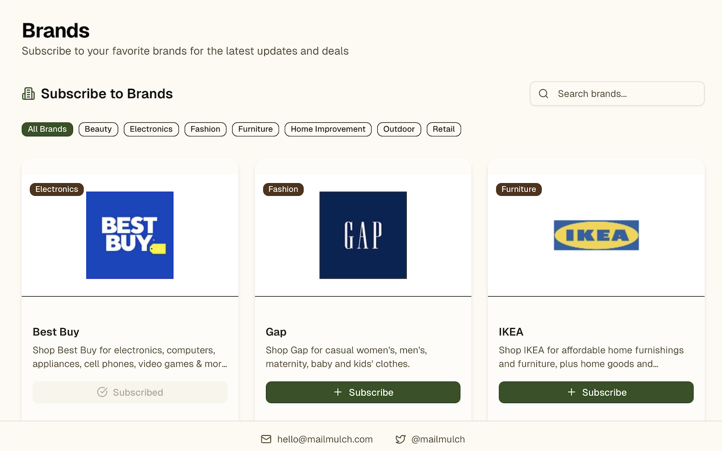722x451 pixels.
Task: Toggle the Beauty category filter
Action: (98, 129)
